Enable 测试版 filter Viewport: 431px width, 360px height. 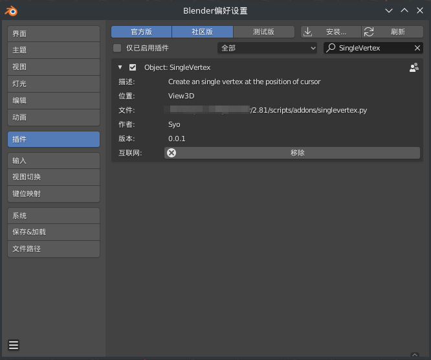point(264,32)
